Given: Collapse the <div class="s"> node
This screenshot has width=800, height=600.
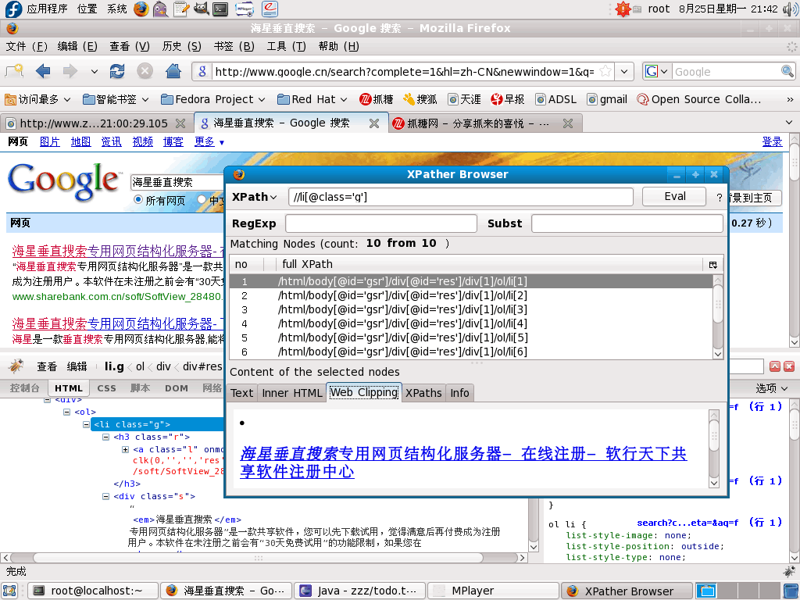Looking at the screenshot, I should coord(105,496).
